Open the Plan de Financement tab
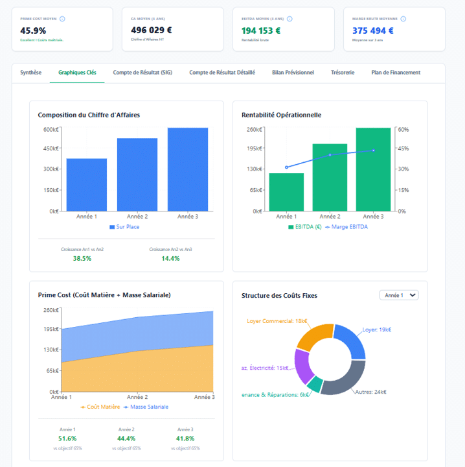Screen dimensions: 465x467 pos(396,73)
